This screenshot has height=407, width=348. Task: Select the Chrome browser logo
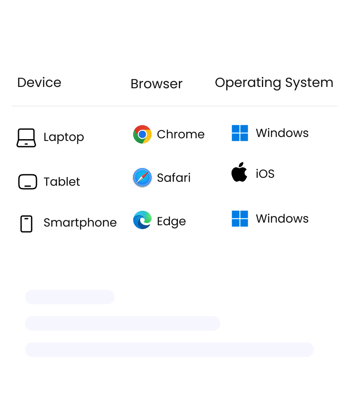pyautogui.click(x=142, y=134)
